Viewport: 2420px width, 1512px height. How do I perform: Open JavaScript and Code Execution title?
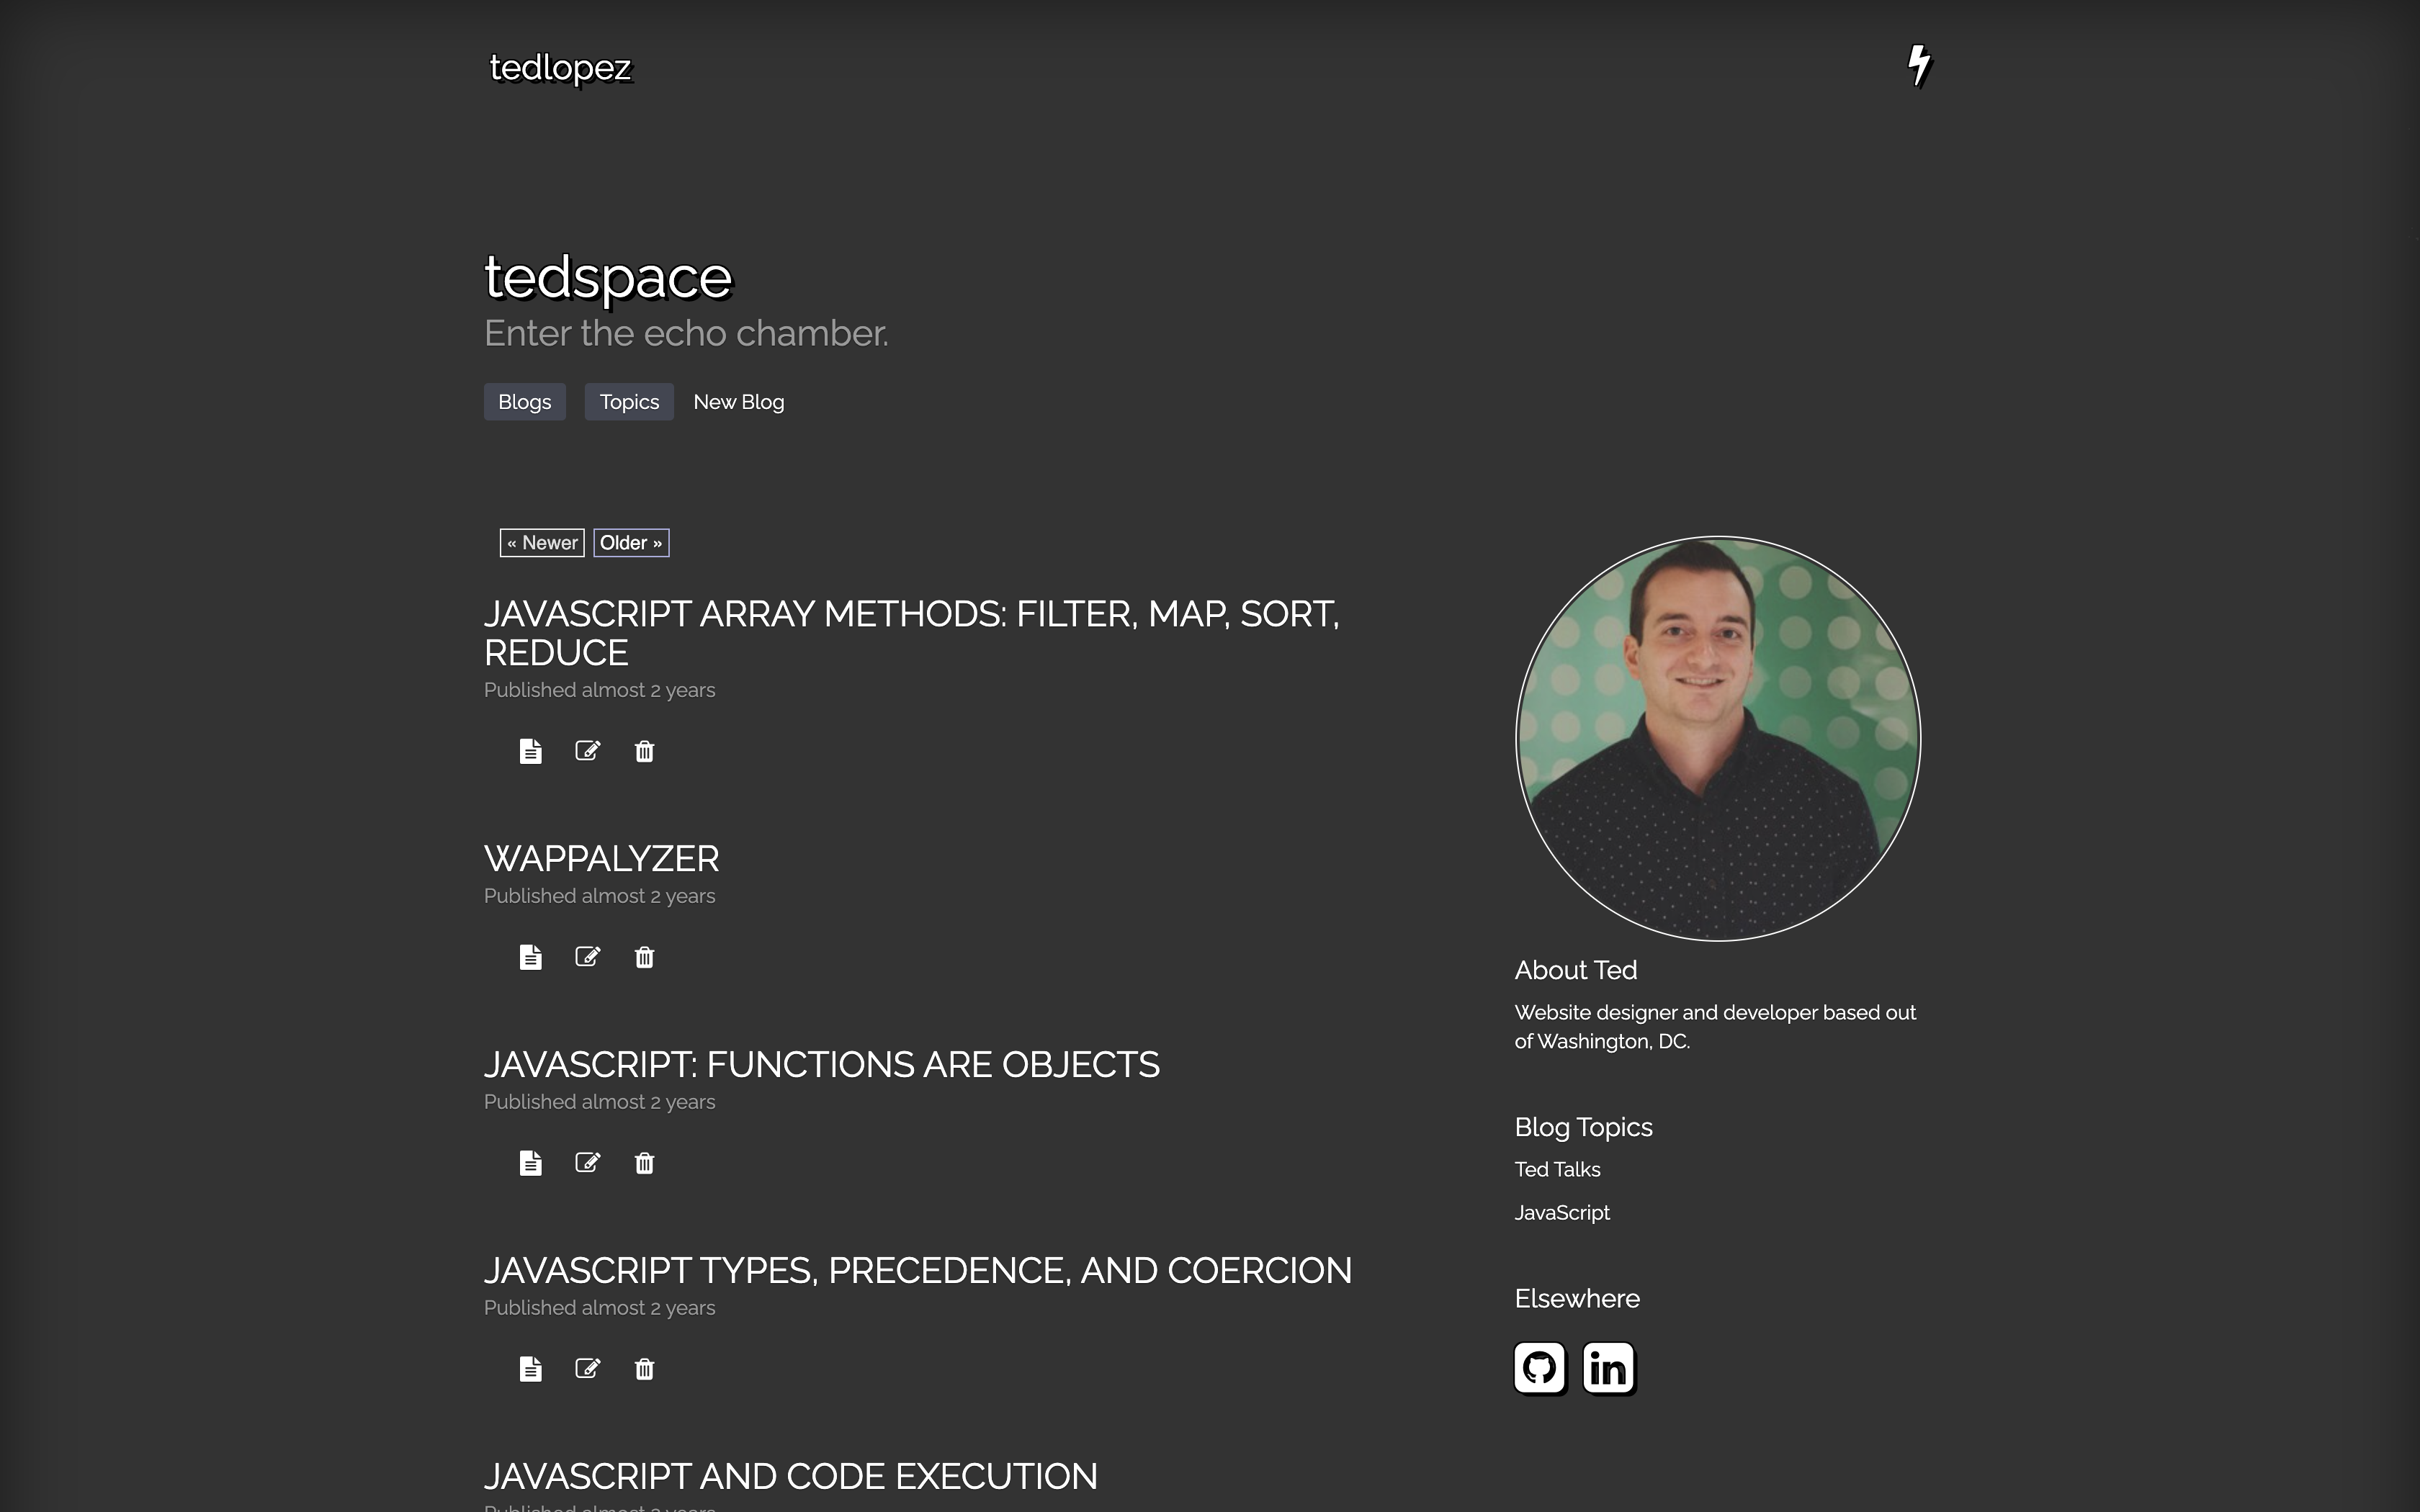[791, 1477]
